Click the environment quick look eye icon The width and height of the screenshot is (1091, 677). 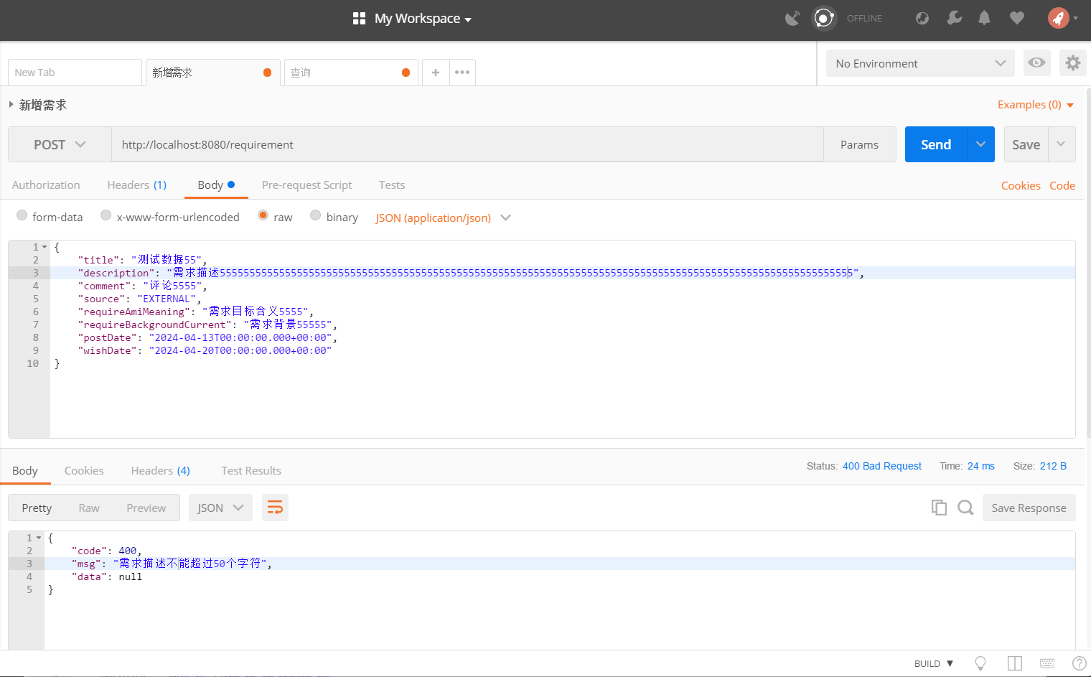[1036, 63]
